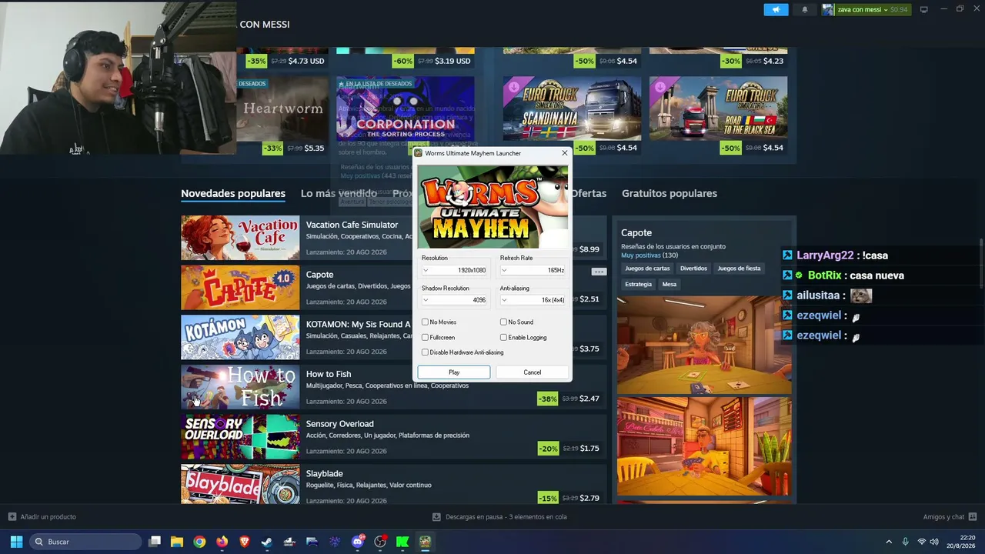Expand the Shadow Resolution dropdown
Image resolution: width=985 pixels, height=554 pixels.
tap(454, 300)
